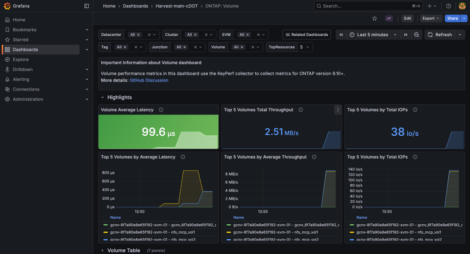This screenshot has width=470, height=254.
Task: Click the Related Dashboards button
Action: (307, 35)
